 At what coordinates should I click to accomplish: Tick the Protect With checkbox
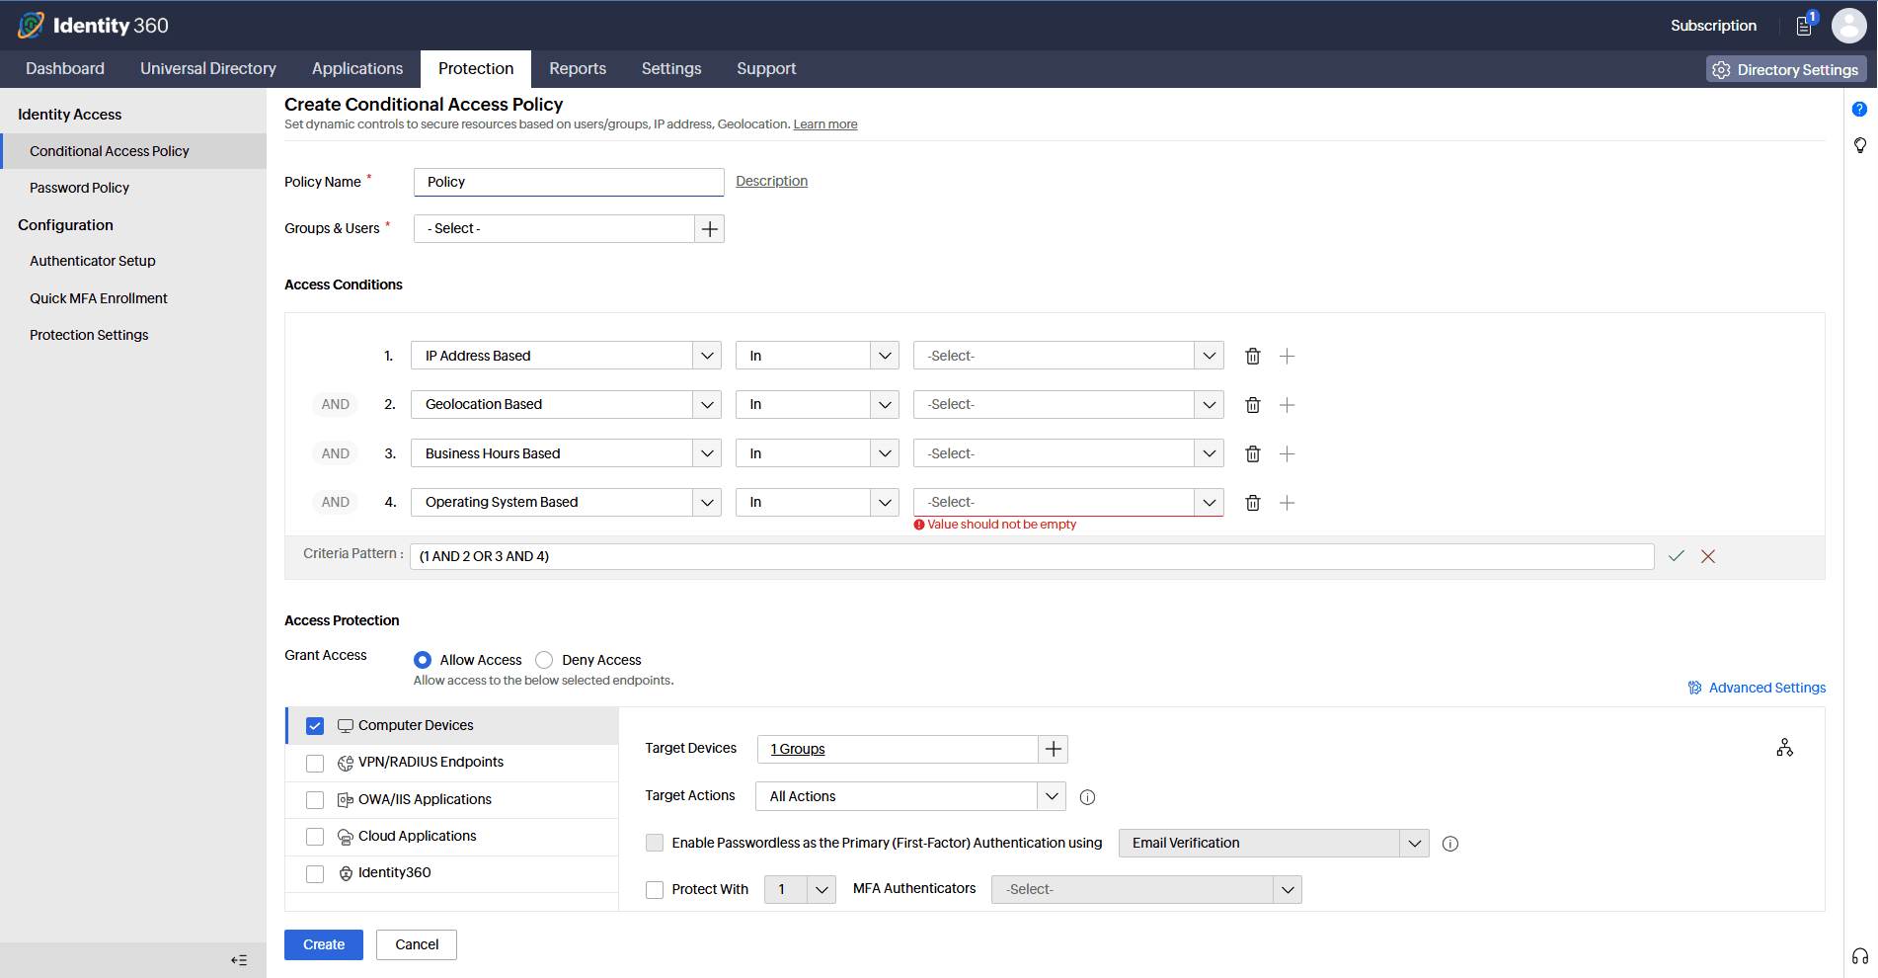tap(655, 890)
